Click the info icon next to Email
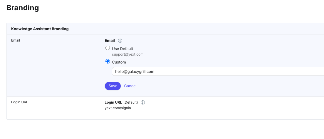Image resolution: width=324 pixels, height=139 pixels. click(x=120, y=41)
